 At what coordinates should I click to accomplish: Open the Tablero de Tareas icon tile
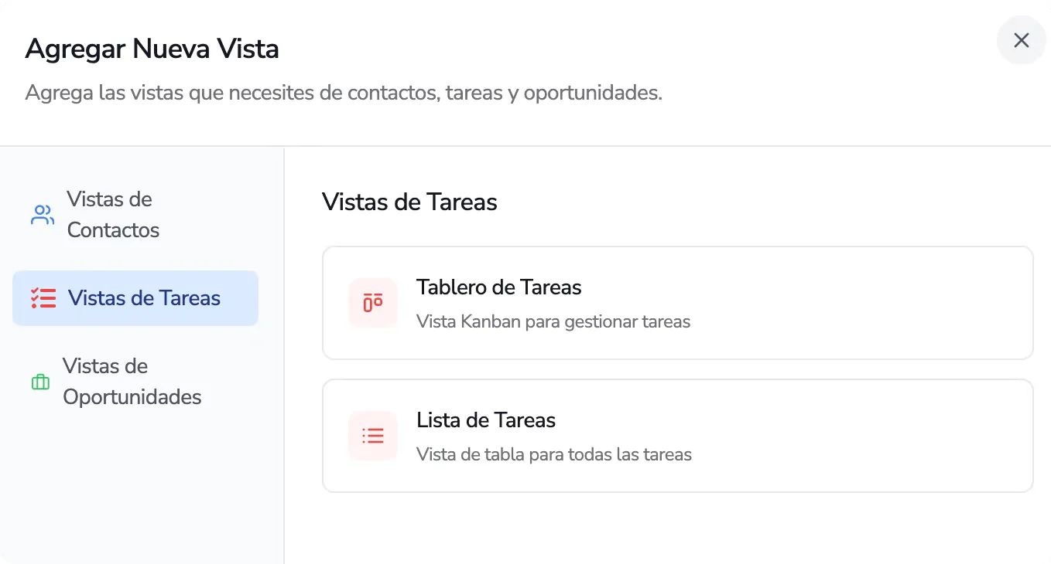click(x=372, y=303)
